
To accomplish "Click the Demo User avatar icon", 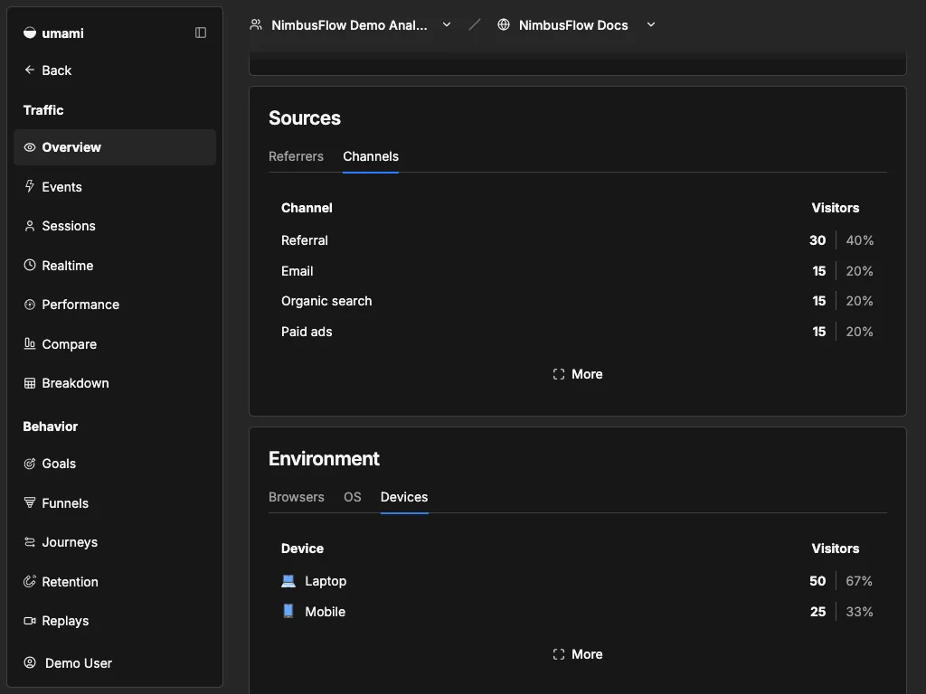I will [x=30, y=662].
